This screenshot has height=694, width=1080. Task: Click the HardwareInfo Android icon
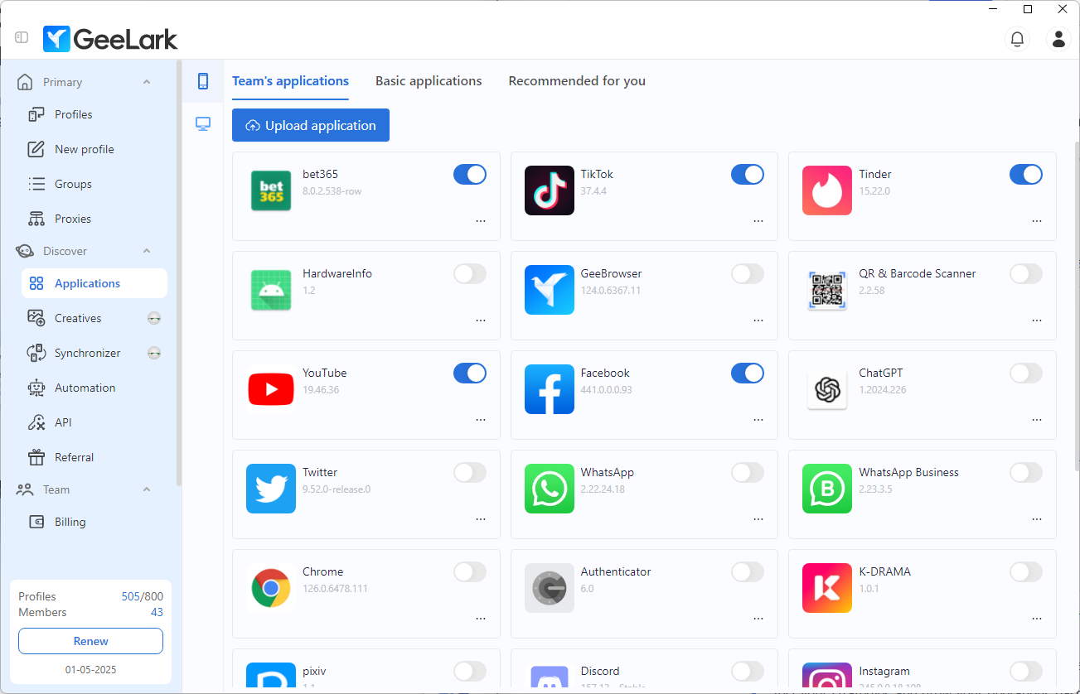(x=271, y=290)
